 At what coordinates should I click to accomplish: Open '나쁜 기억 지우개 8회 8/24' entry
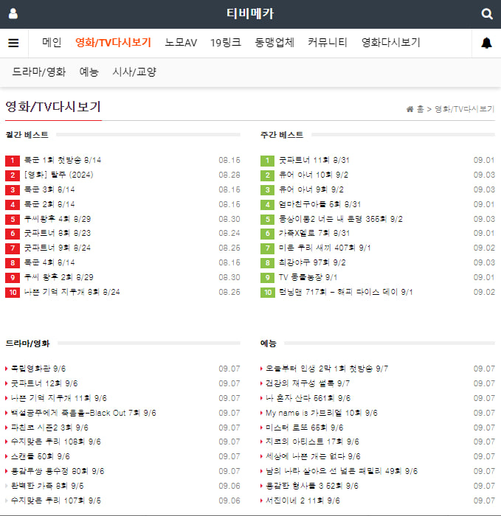(x=72, y=292)
